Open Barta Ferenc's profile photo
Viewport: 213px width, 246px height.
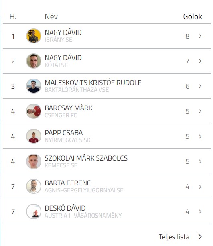34,186
